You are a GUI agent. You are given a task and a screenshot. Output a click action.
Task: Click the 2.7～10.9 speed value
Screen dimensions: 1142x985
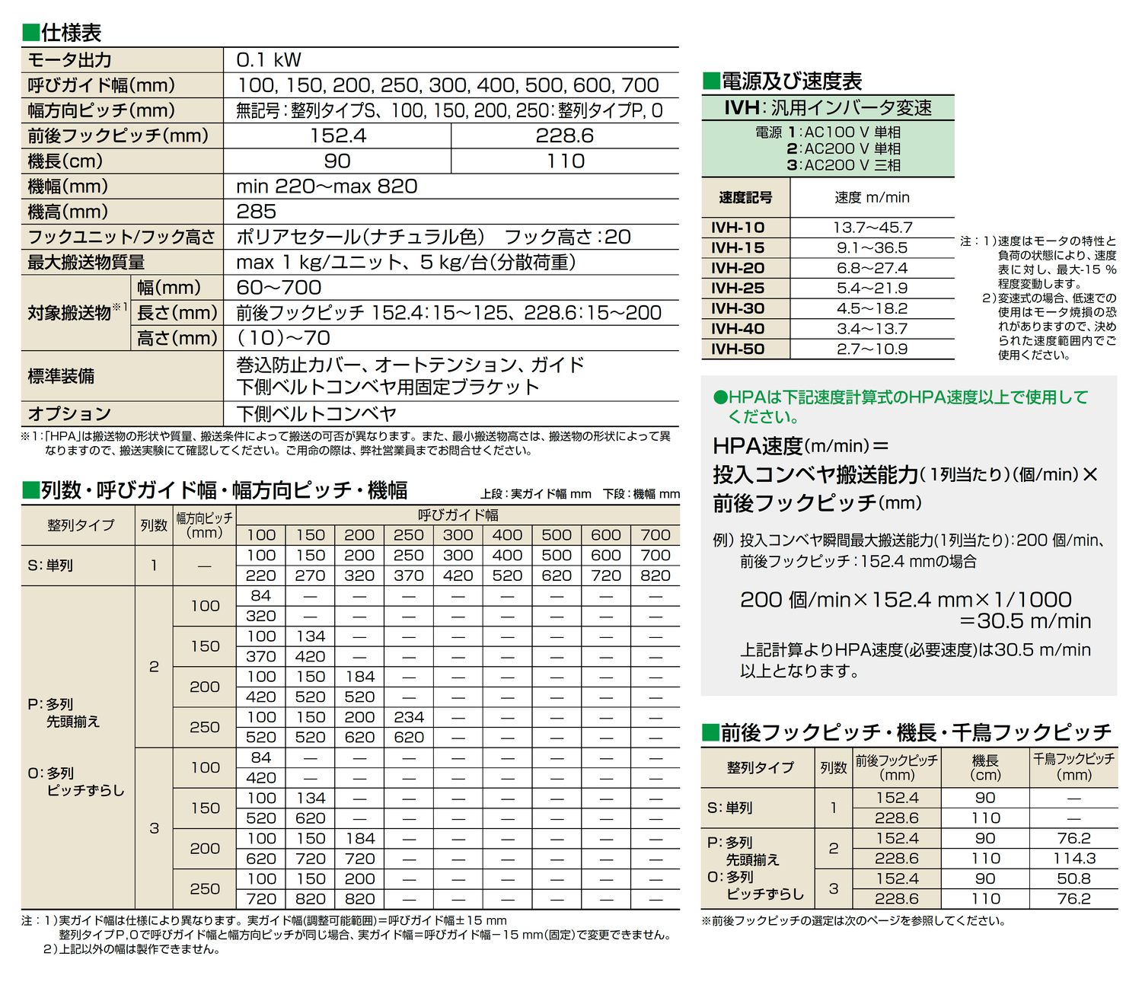[872, 349]
